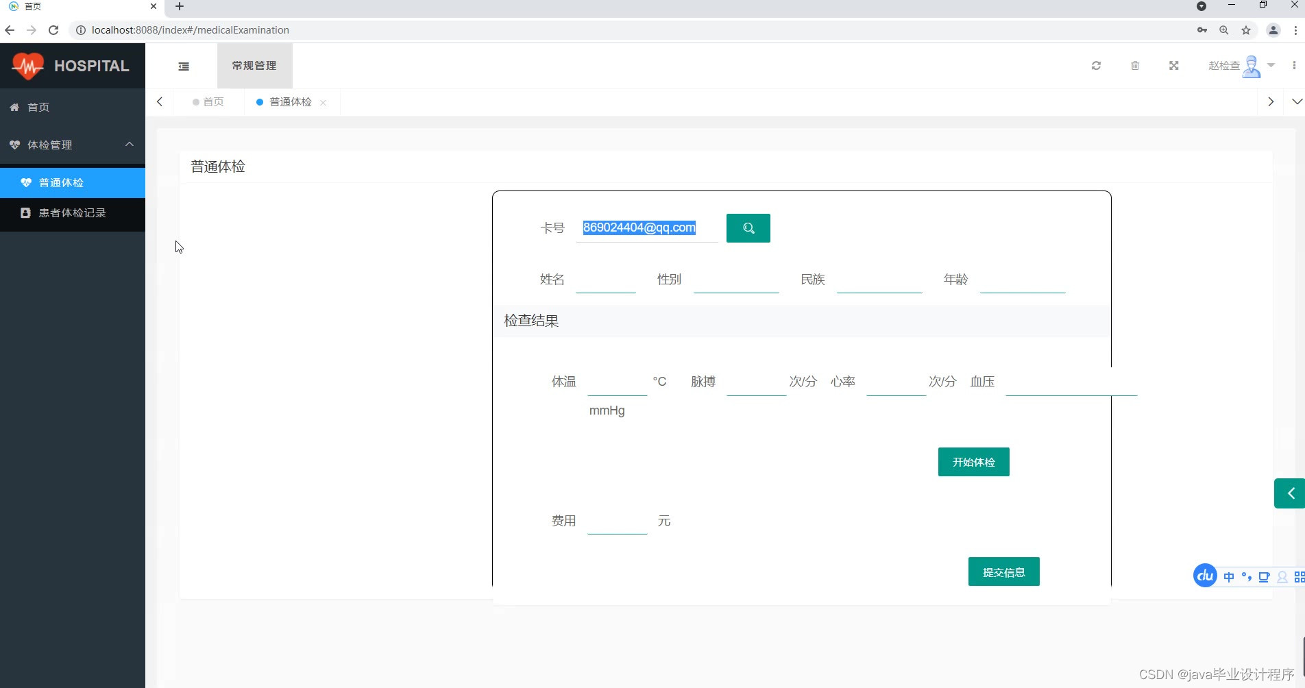The width and height of the screenshot is (1305, 688).
Task: Click the 脉搏 input field
Action: coord(757,382)
